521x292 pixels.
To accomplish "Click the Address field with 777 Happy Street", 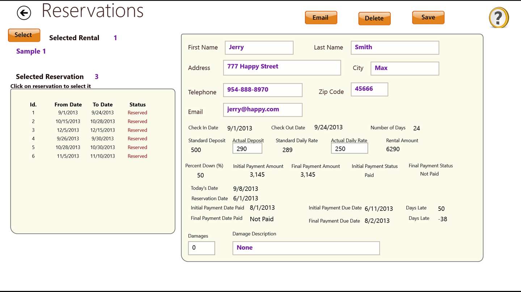I will coord(282,68).
